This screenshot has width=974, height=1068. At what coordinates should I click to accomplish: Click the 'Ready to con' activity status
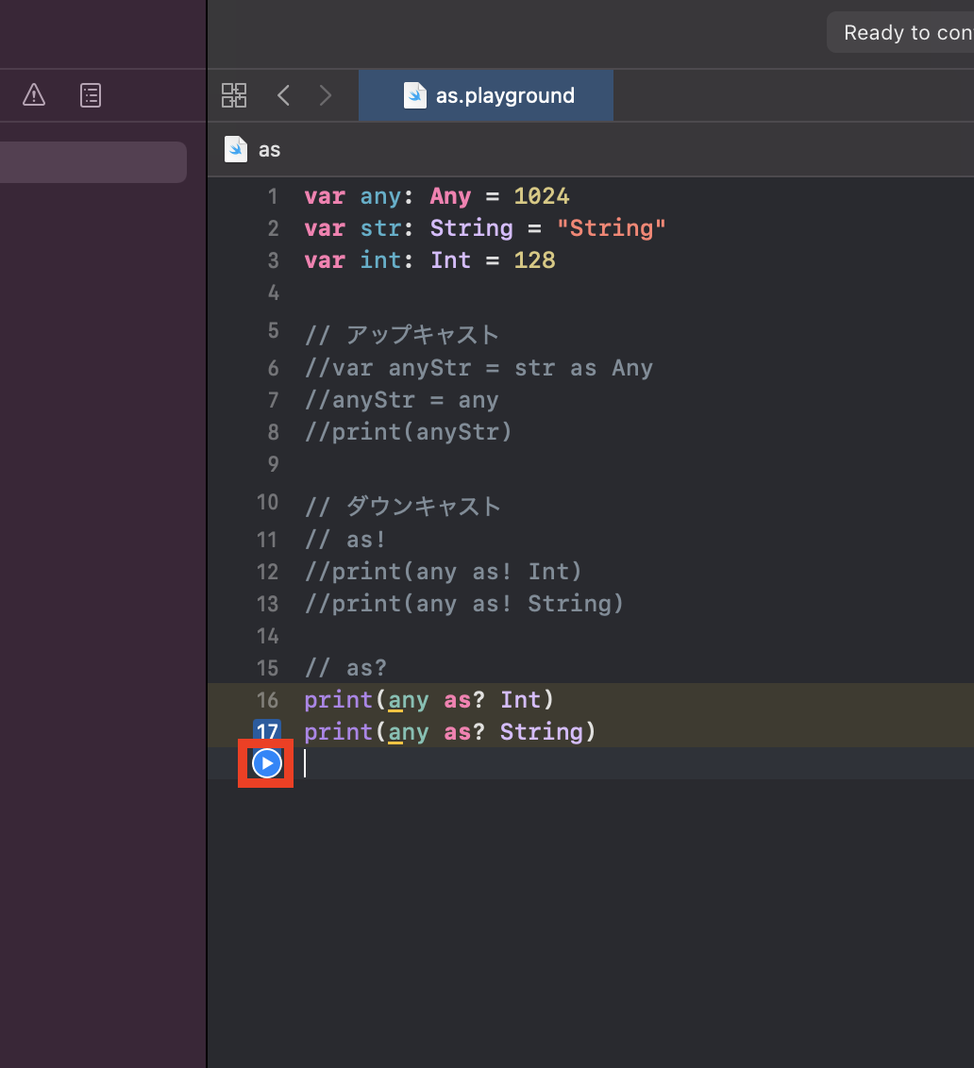pyautogui.click(x=900, y=32)
